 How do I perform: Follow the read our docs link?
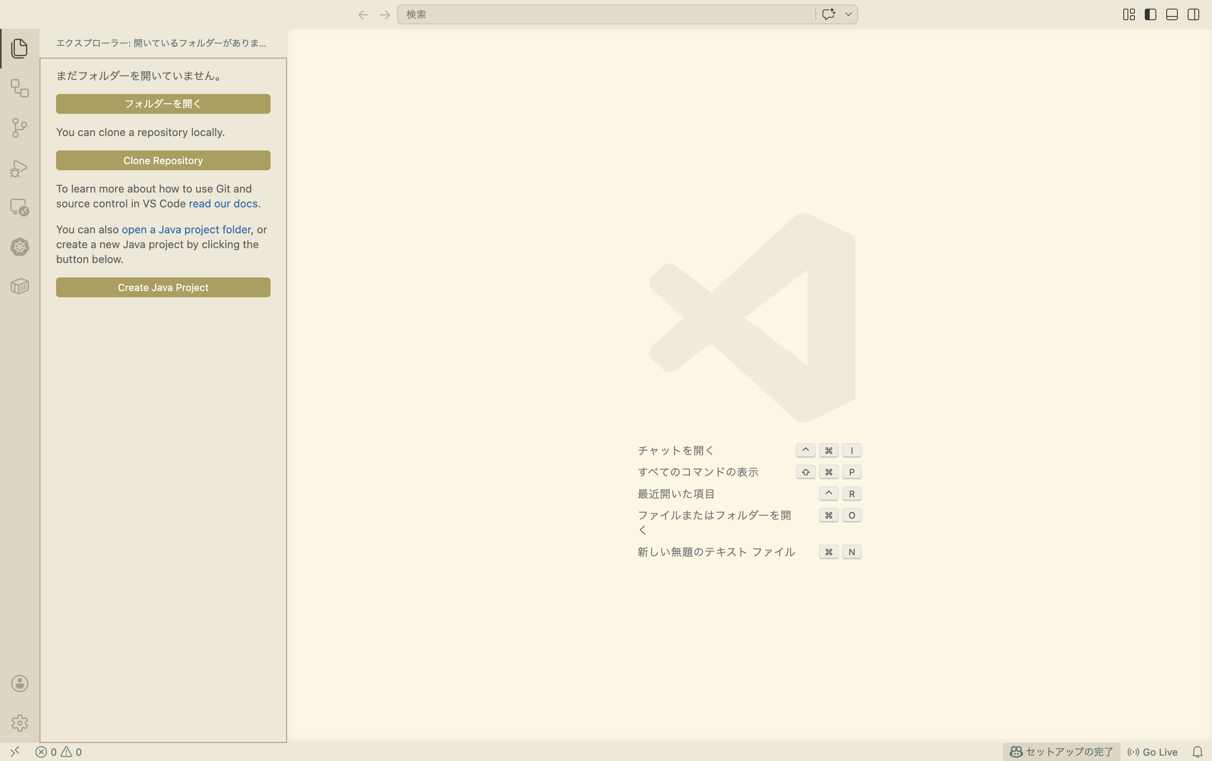click(223, 203)
